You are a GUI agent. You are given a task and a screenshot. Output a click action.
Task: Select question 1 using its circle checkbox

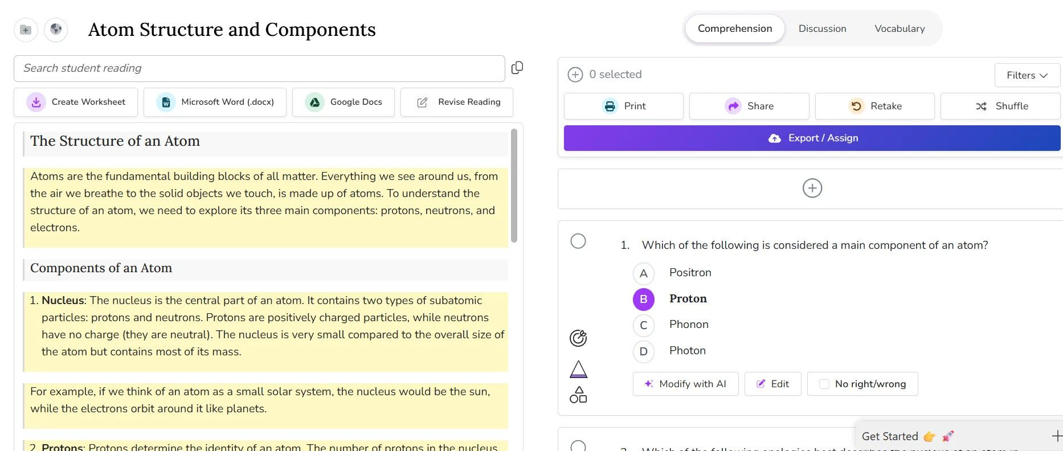[578, 241]
